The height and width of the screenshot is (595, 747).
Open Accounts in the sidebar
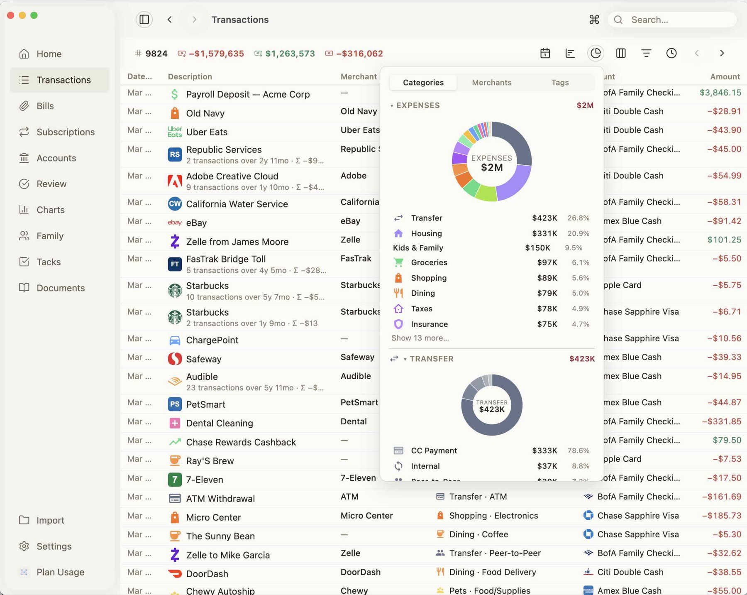[60, 158]
